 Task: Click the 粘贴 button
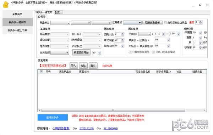tap(83, 66)
